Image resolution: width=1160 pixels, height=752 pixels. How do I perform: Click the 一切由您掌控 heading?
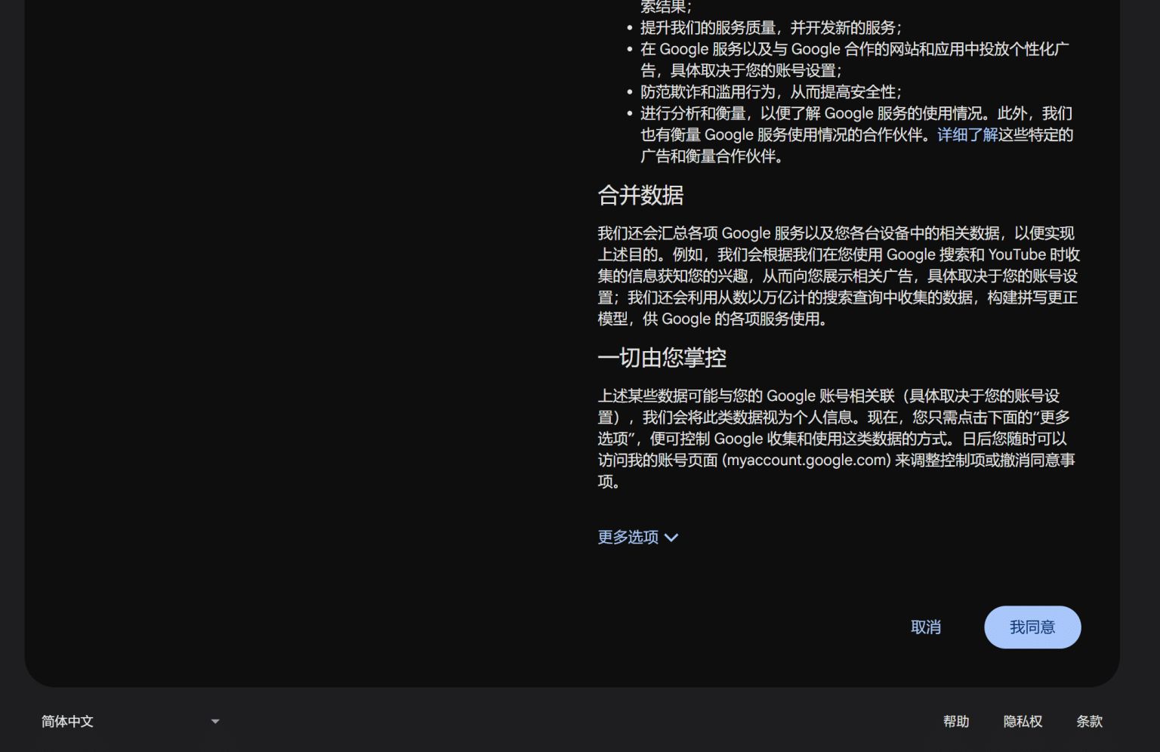662,357
